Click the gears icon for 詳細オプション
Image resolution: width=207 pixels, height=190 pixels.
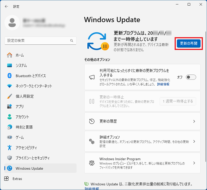point(91,141)
